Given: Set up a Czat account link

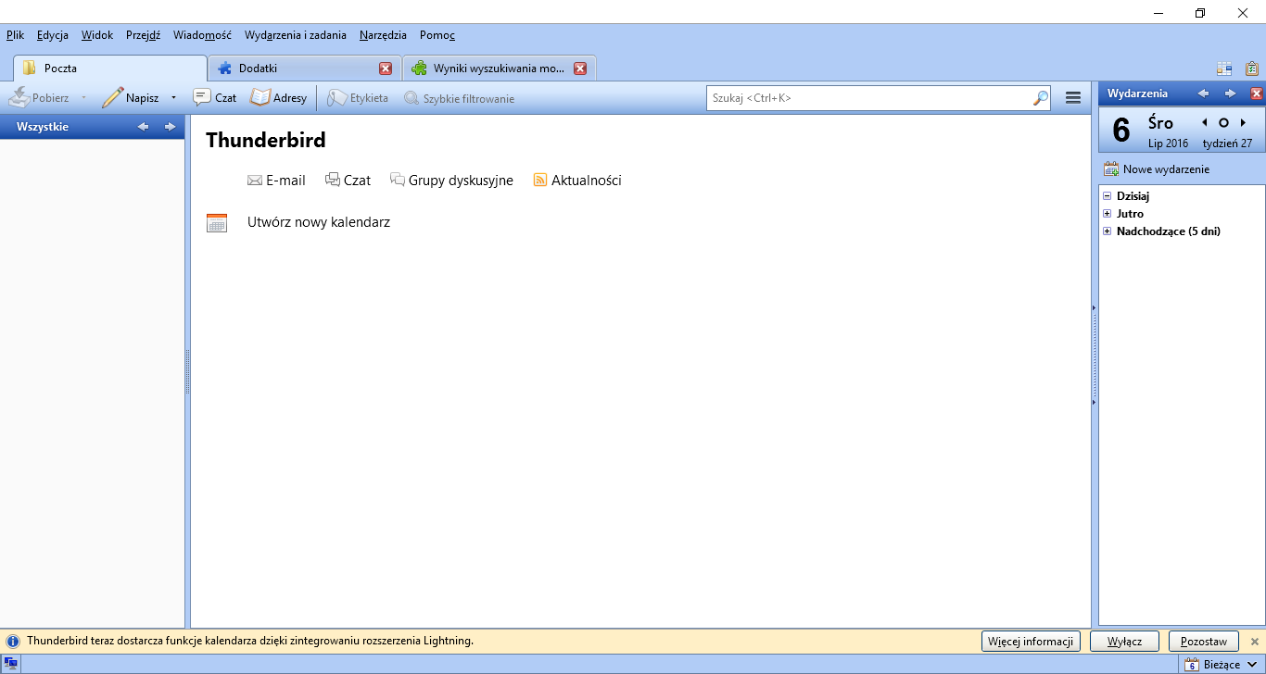Looking at the screenshot, I should 348,181.
